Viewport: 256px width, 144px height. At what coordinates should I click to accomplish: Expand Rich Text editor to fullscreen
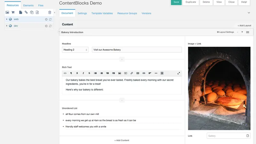click(x=179, y=73)
